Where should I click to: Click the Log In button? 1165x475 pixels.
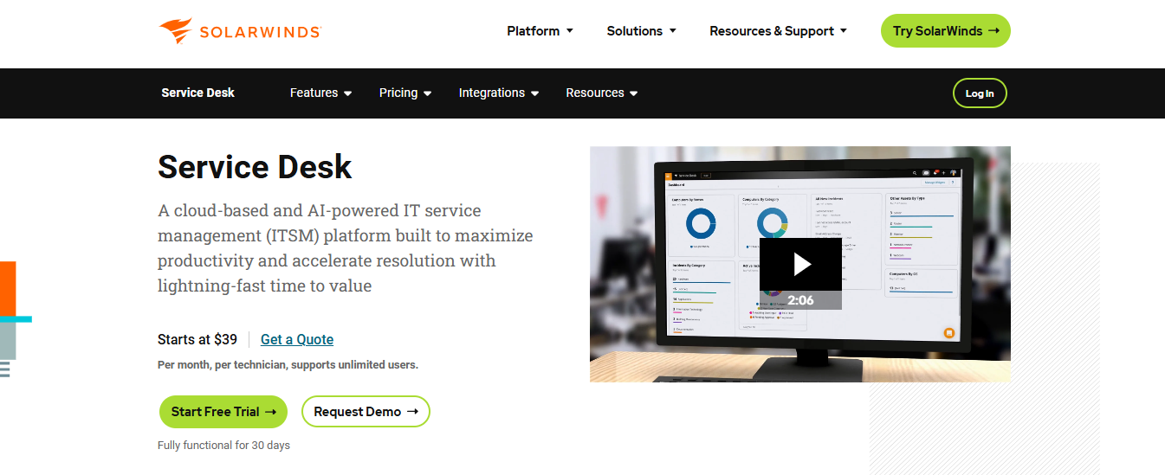pyautogui.click(x=980, y=93)
